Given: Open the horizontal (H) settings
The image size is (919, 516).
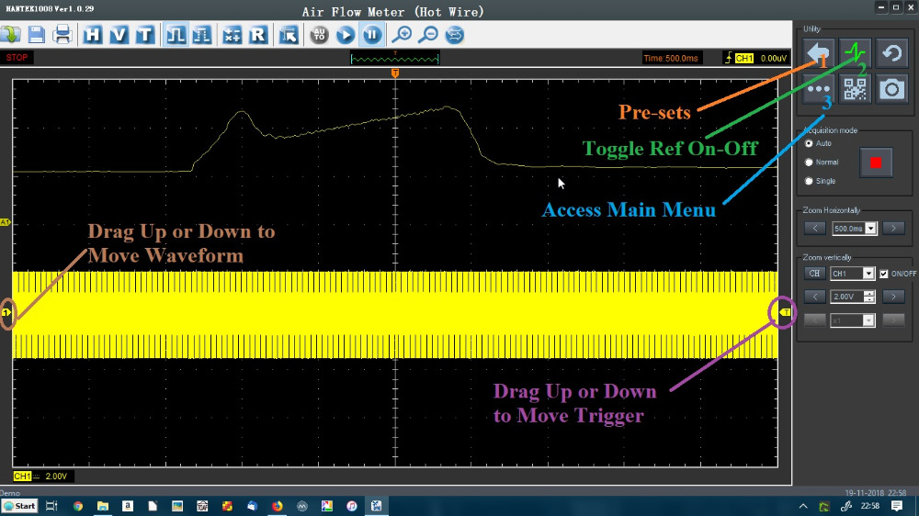Looking at the screenshot, I should 93,35.
